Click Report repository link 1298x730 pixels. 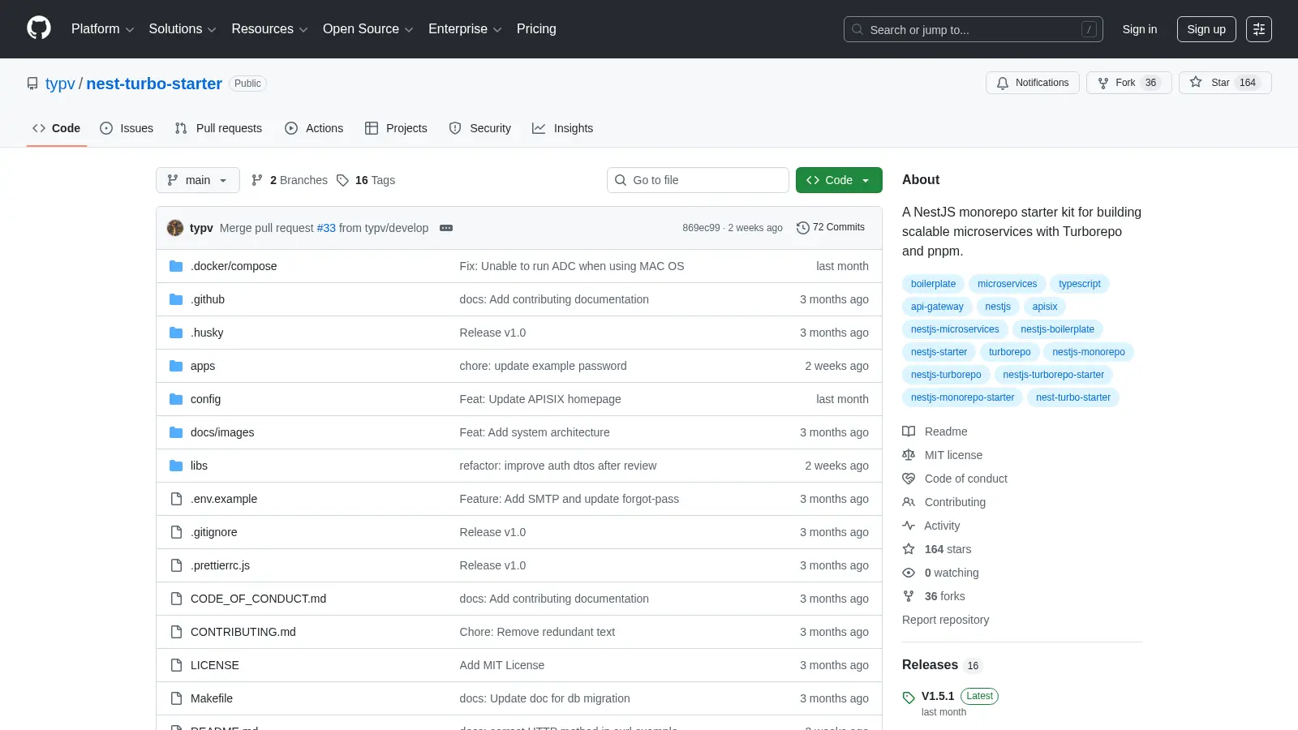945,620
